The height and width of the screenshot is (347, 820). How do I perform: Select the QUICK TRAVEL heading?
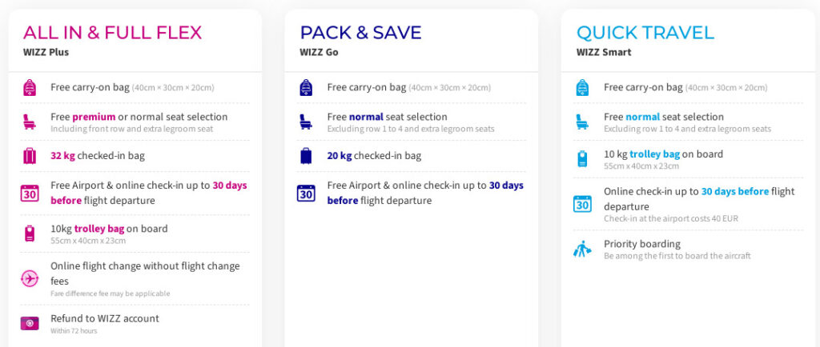[x=645, y=33]
